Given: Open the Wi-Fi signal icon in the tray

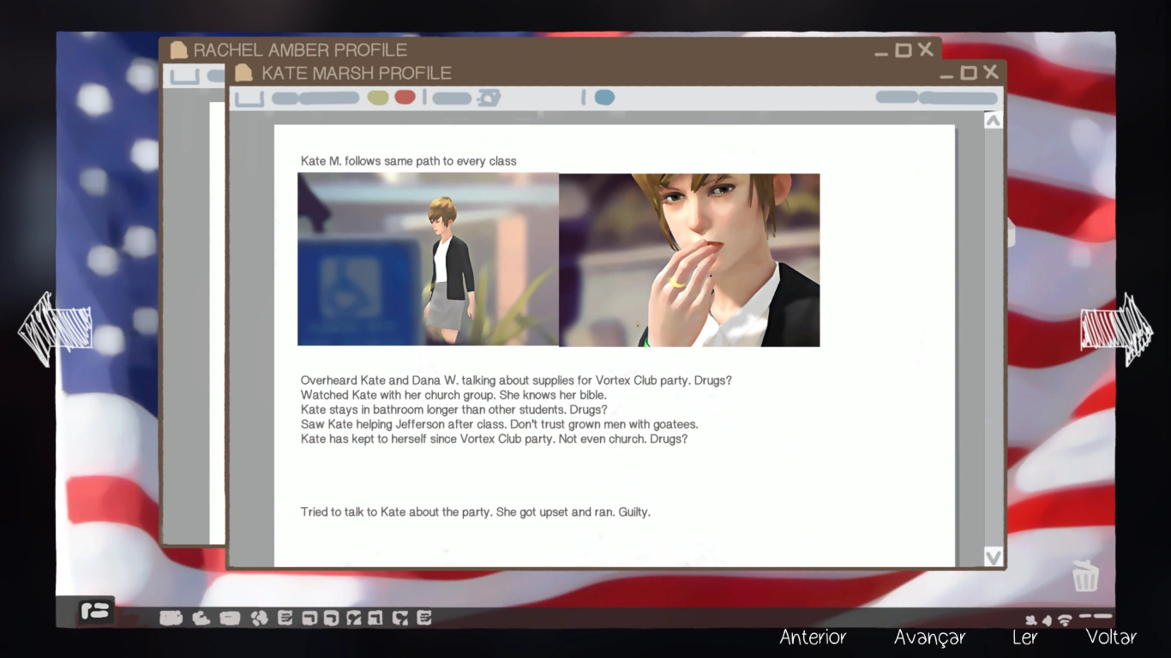Looking at the screenshot, I should 1065,619.
